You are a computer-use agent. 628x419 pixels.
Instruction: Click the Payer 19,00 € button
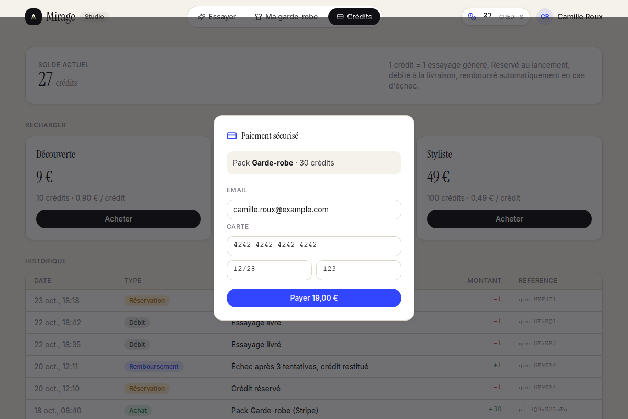[x=314, y=298]
